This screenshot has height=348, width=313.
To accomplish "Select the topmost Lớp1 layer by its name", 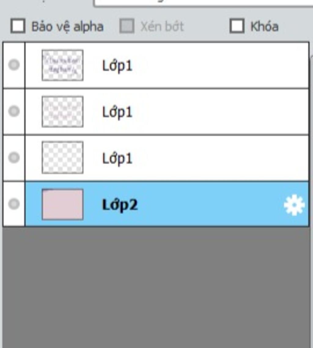I will 117,66.
